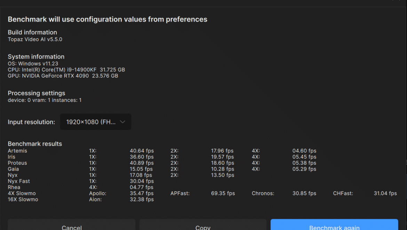407x230 pixels.
Task: Click the Cancel button
Action: (x=72, y=224)
